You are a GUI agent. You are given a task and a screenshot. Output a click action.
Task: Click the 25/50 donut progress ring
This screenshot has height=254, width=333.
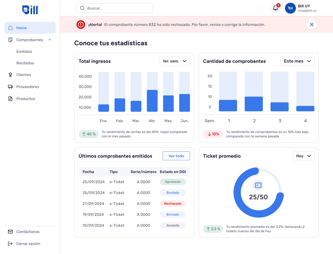tap(258, 192)
